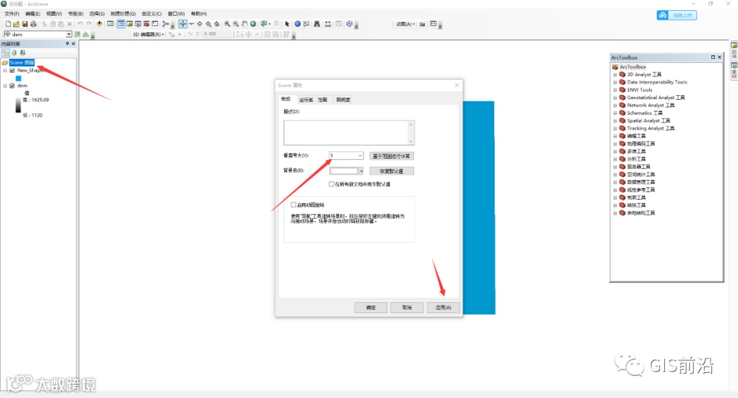Open the vertical exaggeration combo box

pos(346,155)
